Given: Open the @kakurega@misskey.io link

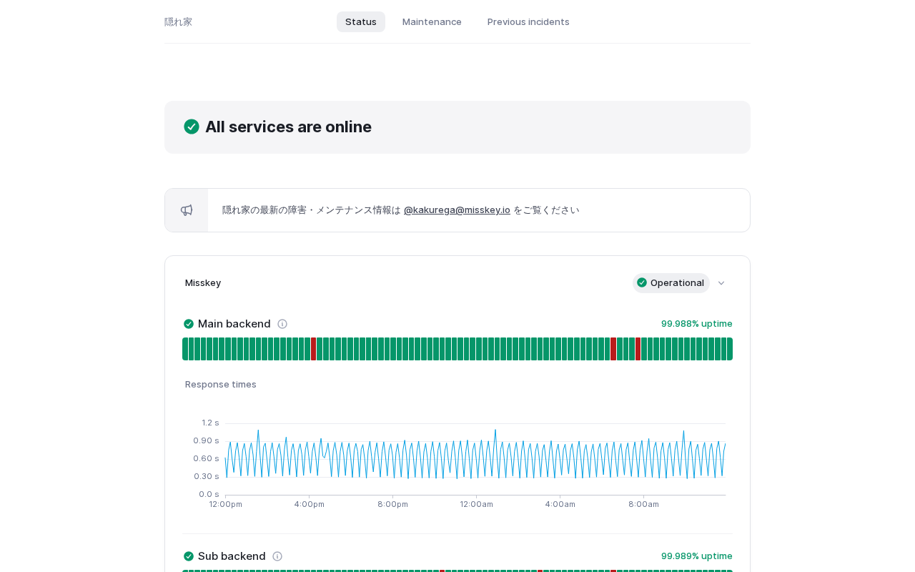Looking at the screenshot, I should (457, 209).
